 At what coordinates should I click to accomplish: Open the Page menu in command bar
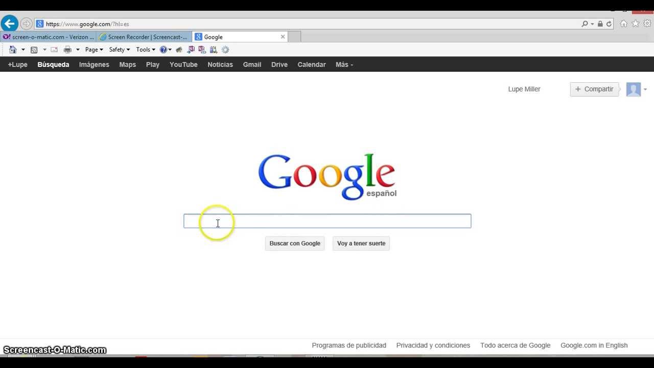coord(94,50)
